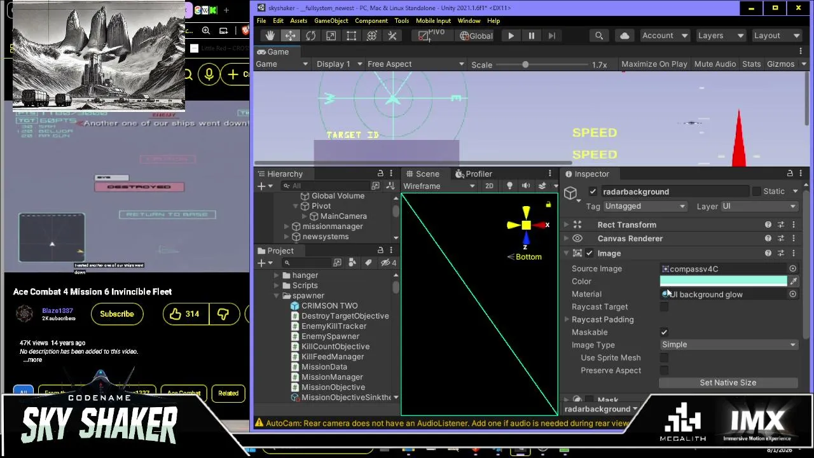Select the Hand tool in Unity toolbar
Screen dimensions: 814x458
[x=270, y=36]
